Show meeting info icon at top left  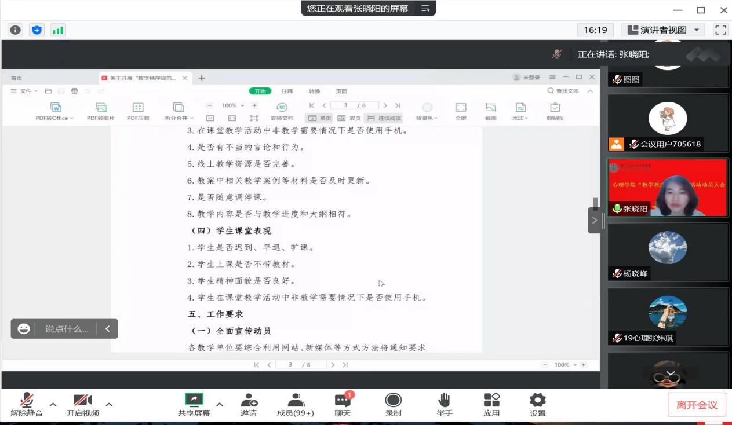pyautogui.click(x=16, y=30)
